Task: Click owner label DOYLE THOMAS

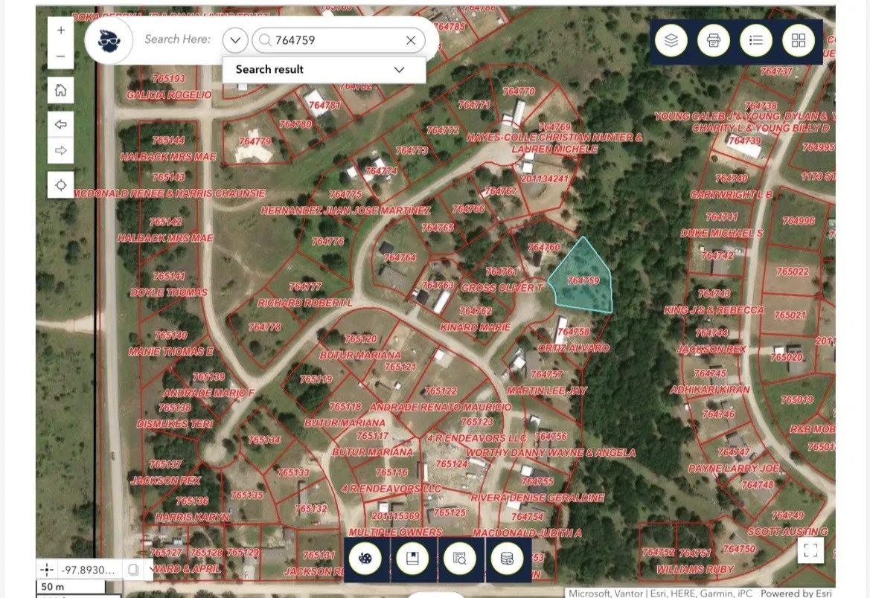Action: coord(169,292)
